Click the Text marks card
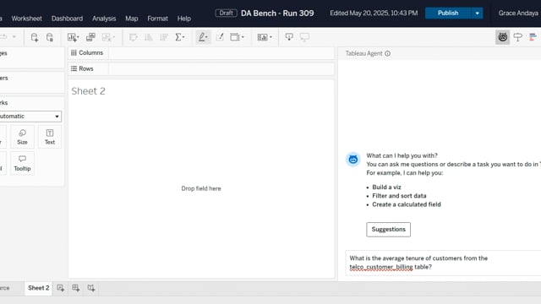 click(x=50, y=137)
